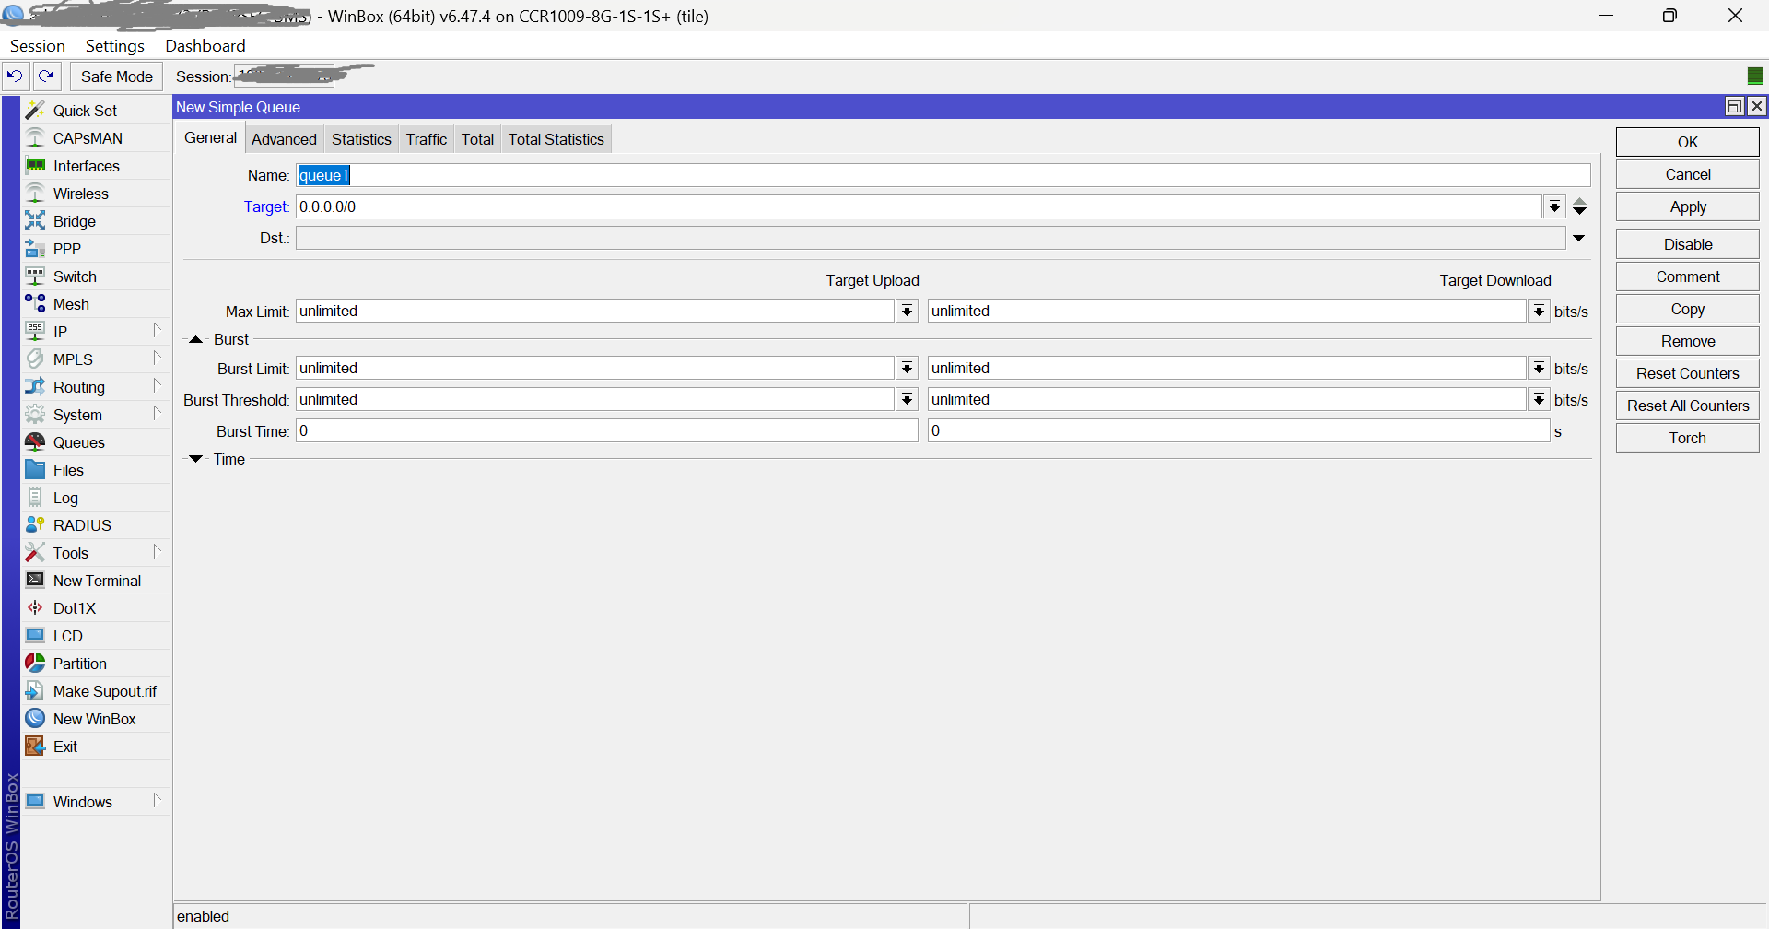Click the Exit icon
The image size is (1769, 929).
tap(35, 747)
